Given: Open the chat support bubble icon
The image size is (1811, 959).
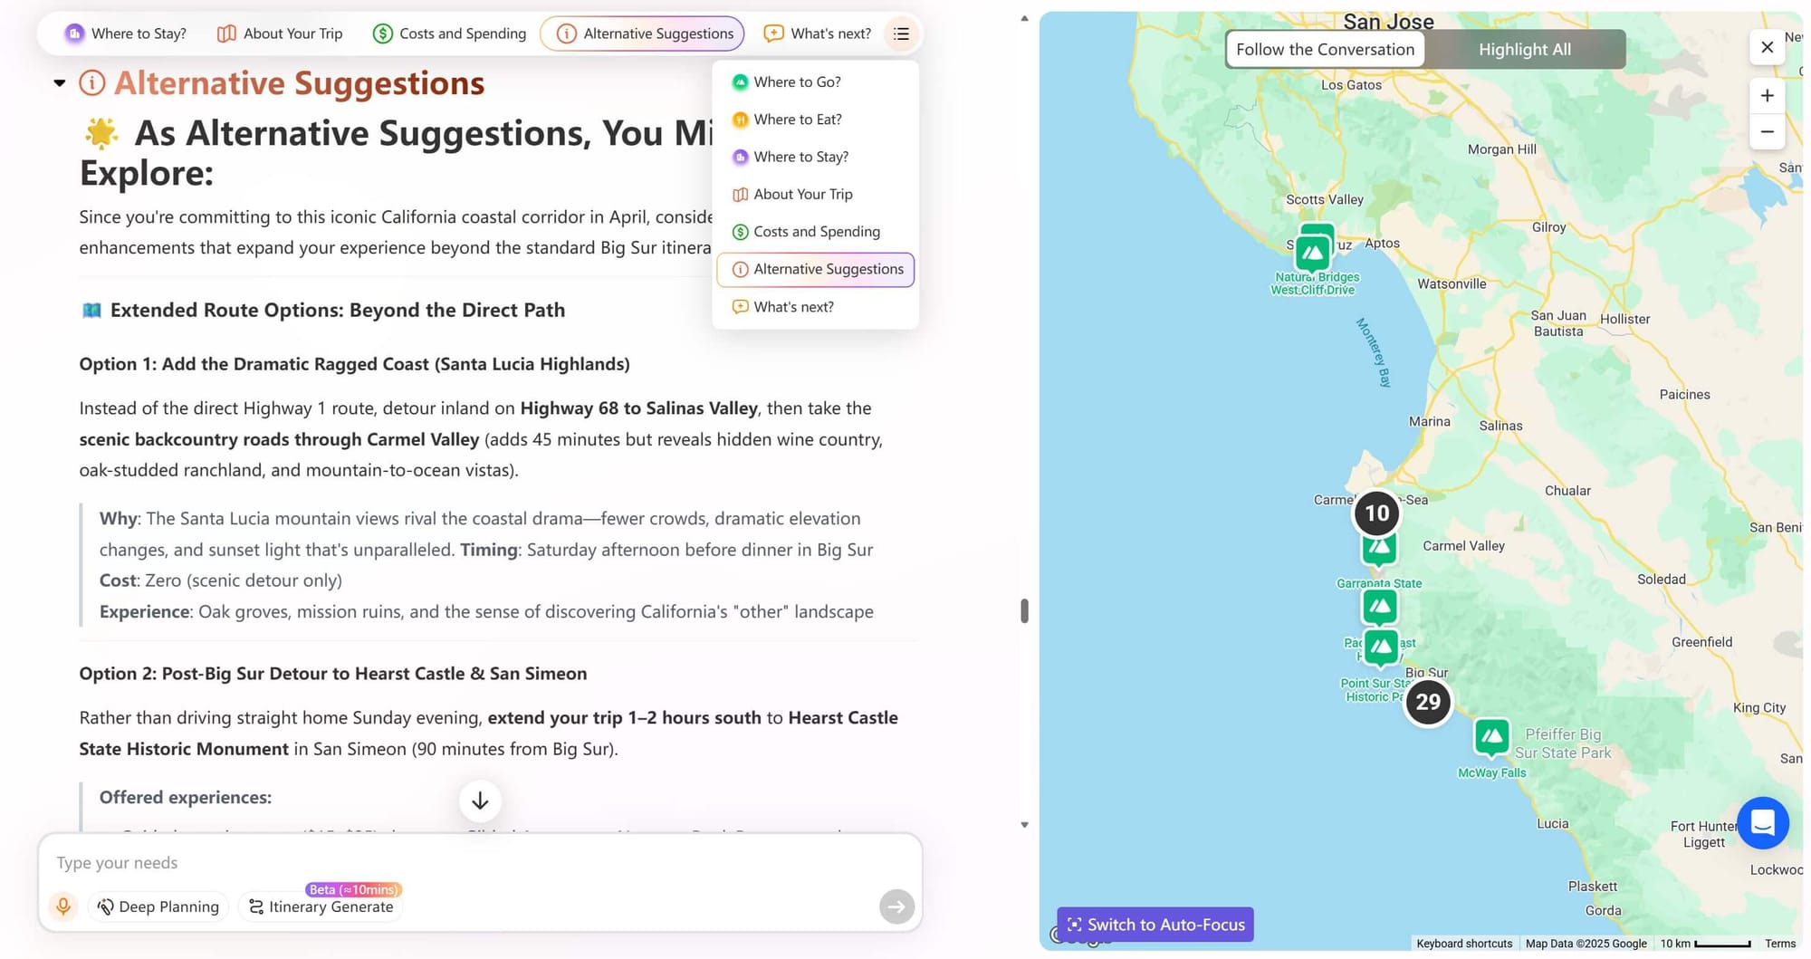Looking at the screenshot, I should tap(1762, 822).
